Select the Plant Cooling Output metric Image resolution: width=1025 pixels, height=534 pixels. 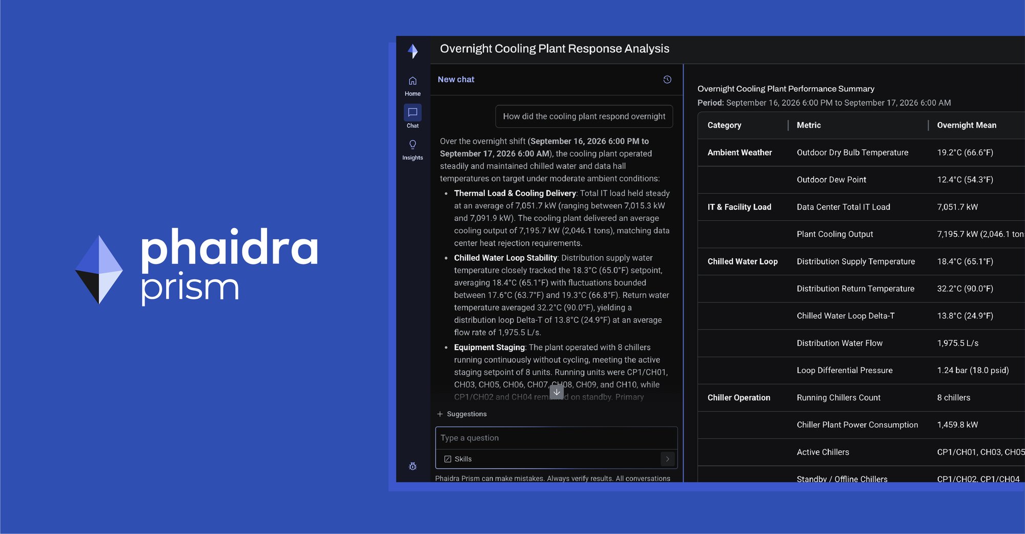(x=835, y=234)
